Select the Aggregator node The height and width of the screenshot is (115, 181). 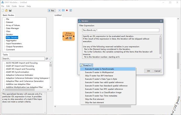pyautogui.click(x=11, y=40)
